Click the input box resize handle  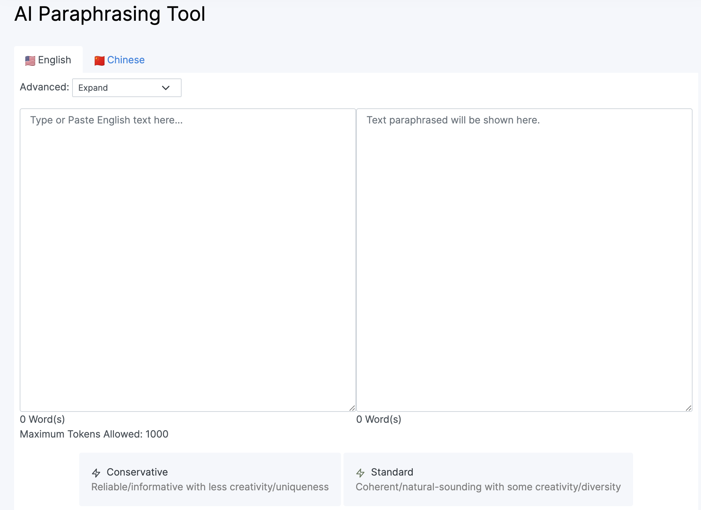[352, 408]
